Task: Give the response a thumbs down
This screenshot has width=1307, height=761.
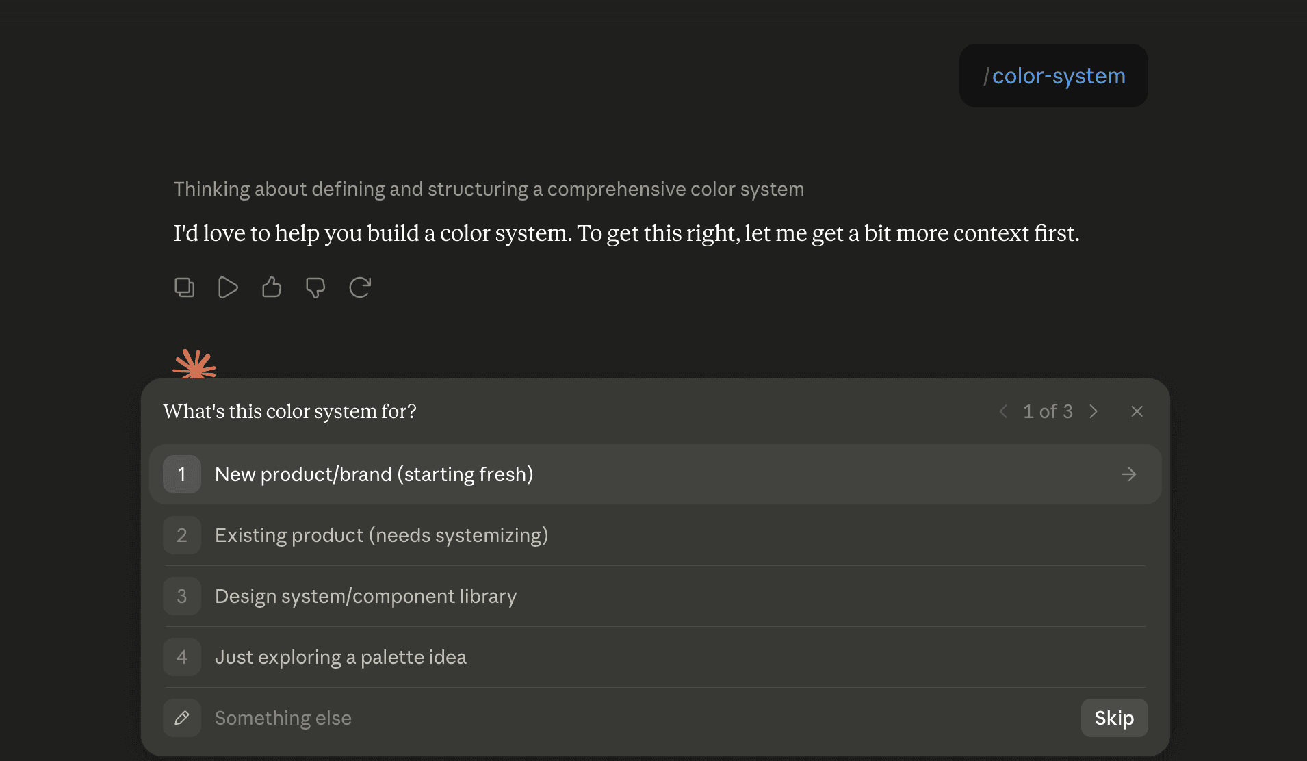Action: pos(315,287)
